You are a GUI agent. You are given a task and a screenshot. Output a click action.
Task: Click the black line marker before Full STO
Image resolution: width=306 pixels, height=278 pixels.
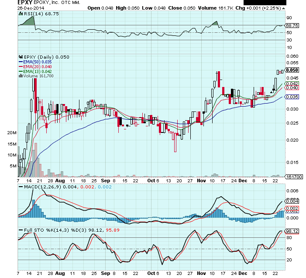coord(21,230)
